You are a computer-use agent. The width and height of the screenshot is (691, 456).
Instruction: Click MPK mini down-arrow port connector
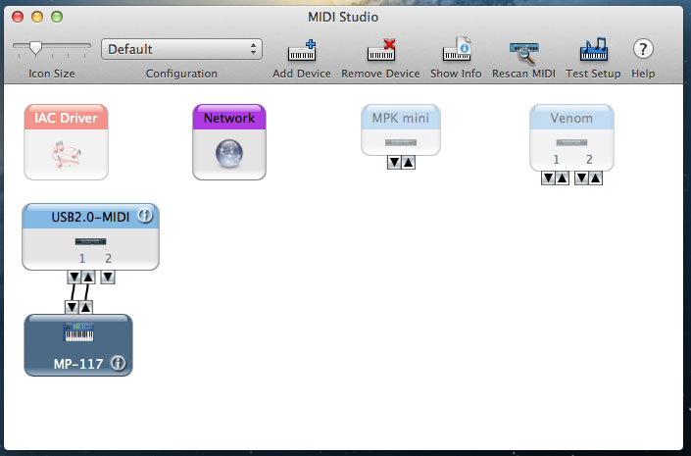pyautogui.click(x=394, y=163)
